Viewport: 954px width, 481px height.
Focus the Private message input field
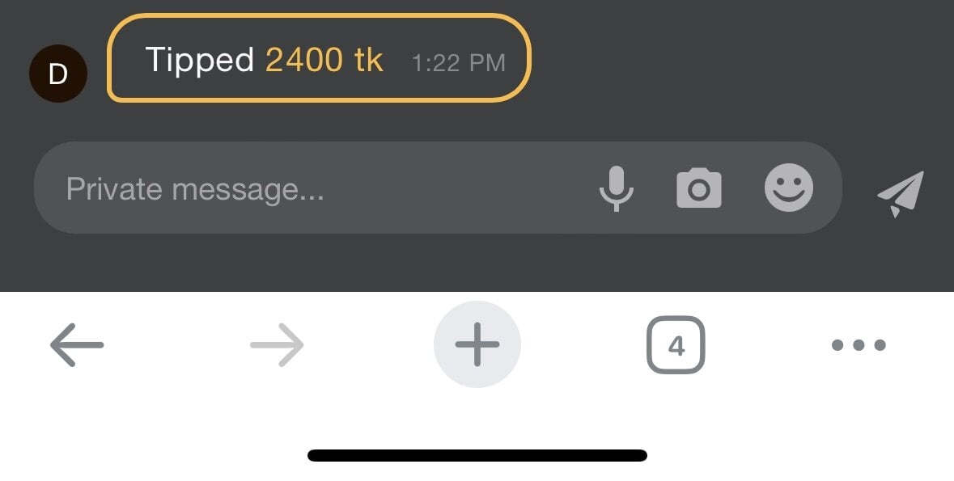pyautogui.click(x=438, y=188)
